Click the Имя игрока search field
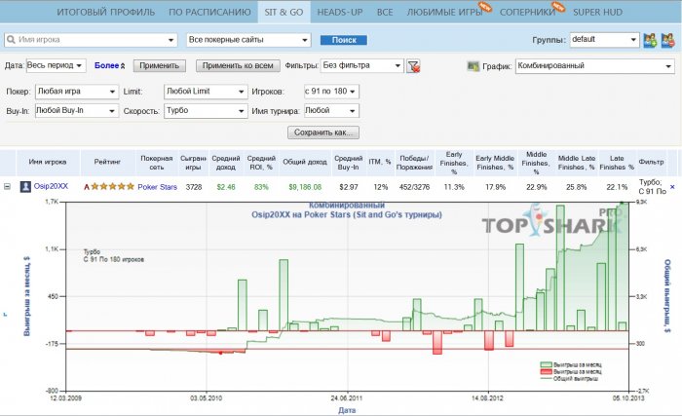The height and width of the screenshot is (416, 682). [93, 41]
